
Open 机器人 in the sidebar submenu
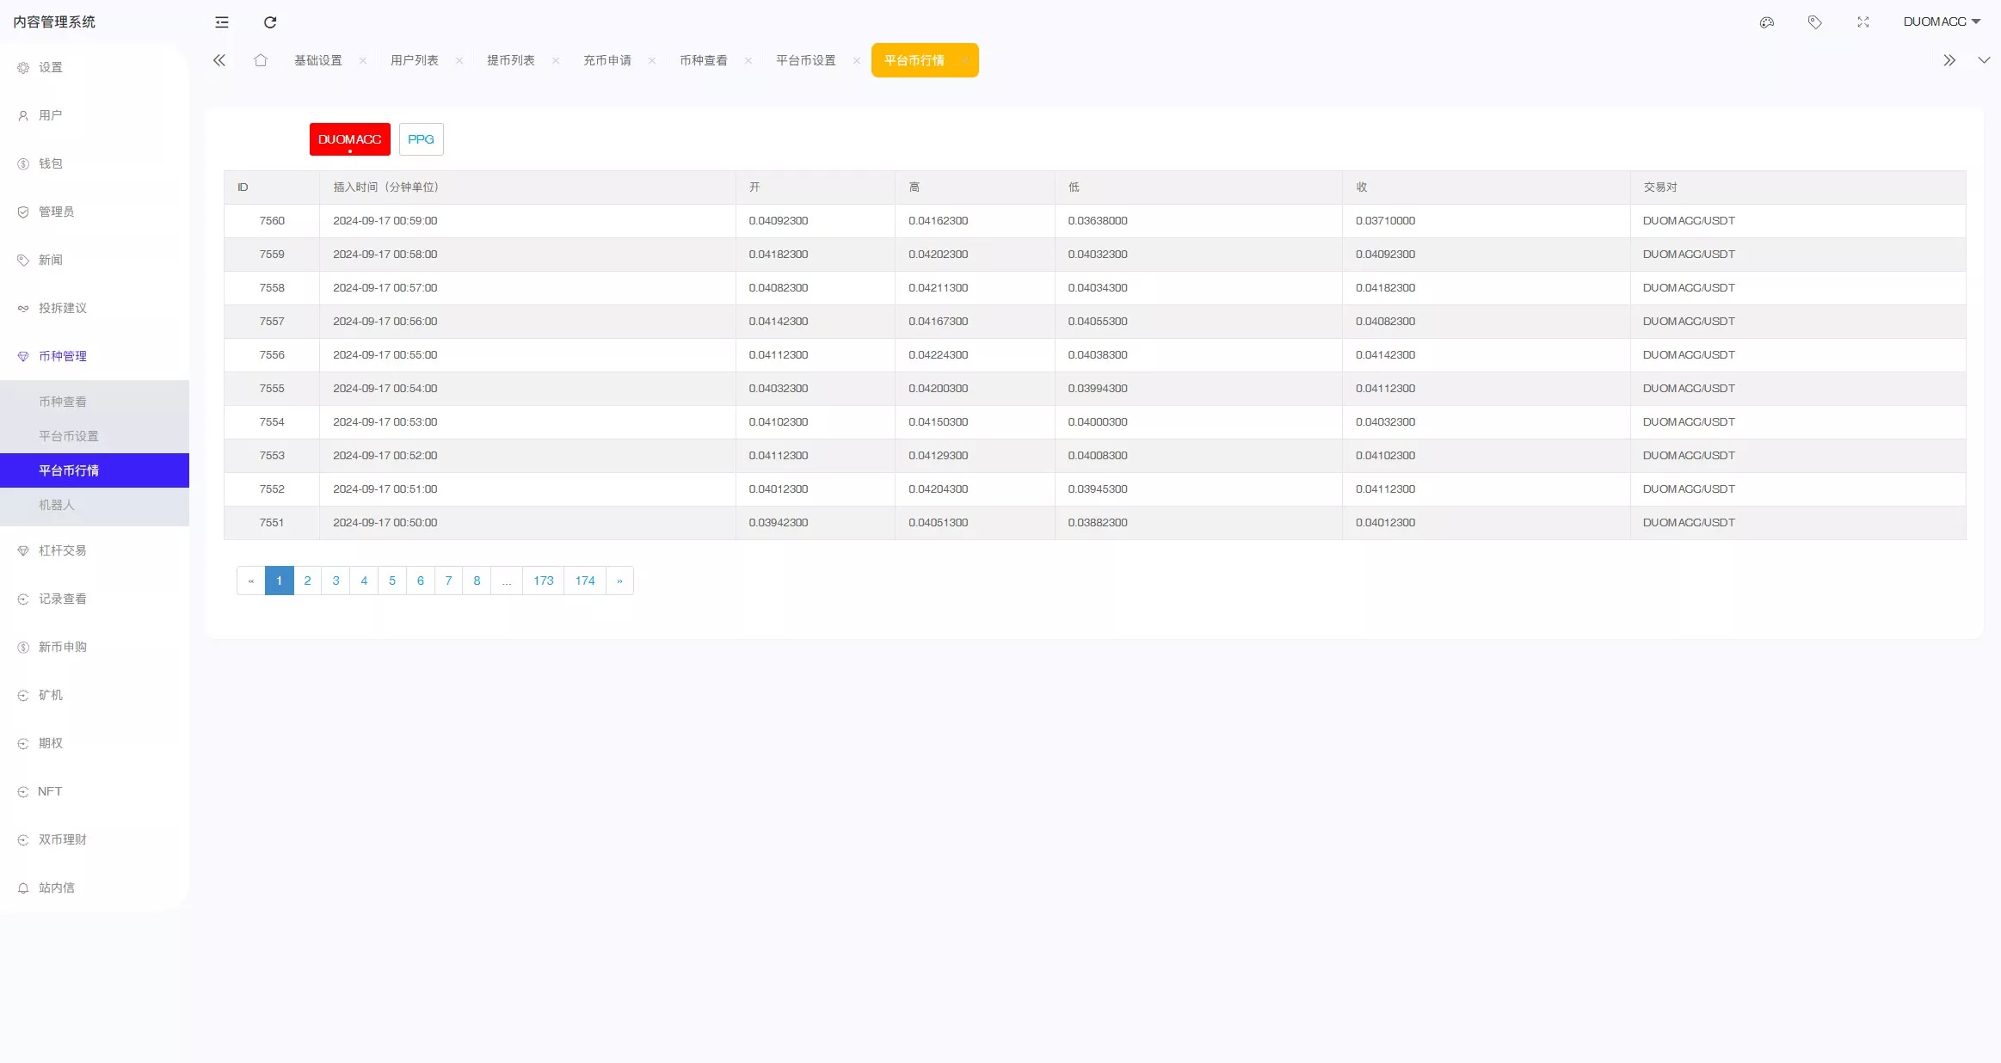pos(57,505)
